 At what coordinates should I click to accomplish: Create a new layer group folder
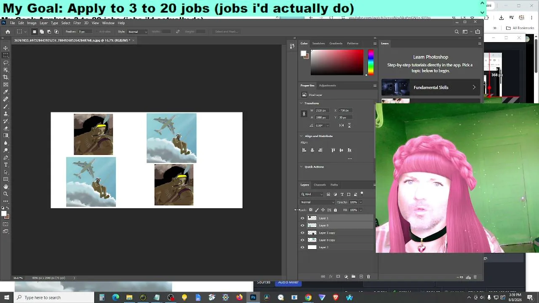(353, 276)
